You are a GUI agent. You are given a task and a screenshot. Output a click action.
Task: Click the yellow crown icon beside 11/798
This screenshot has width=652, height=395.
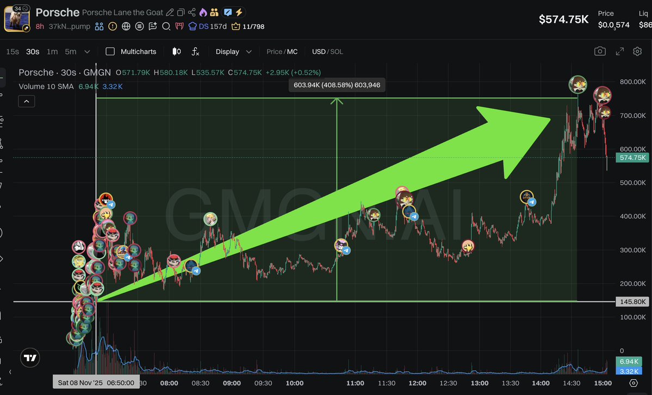[236, 27]
